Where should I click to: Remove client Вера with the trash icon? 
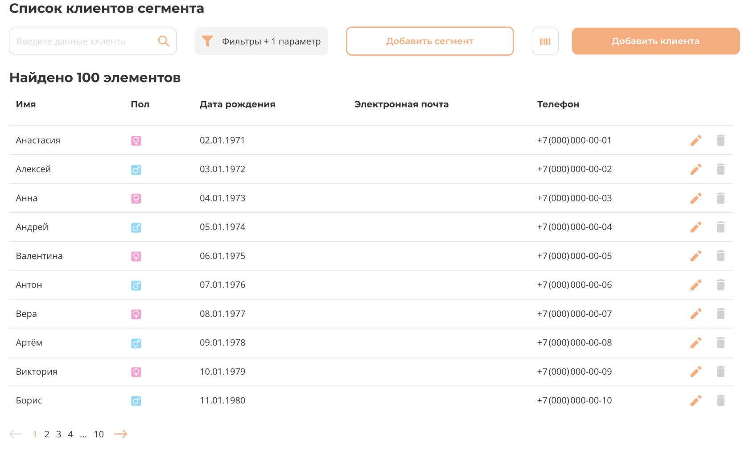[x=720, y=314]
